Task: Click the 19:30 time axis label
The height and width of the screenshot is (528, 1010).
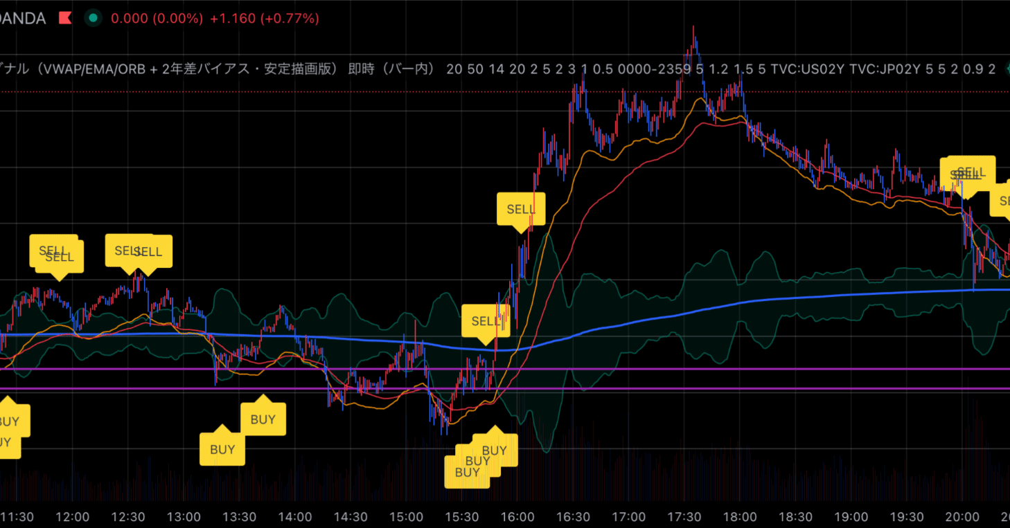Action: pos(907,516)
